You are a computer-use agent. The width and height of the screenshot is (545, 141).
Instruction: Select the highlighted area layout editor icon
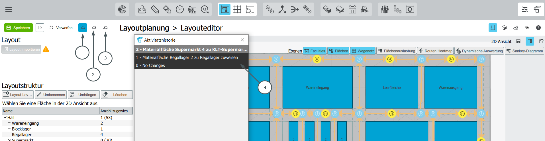[224, 9]
